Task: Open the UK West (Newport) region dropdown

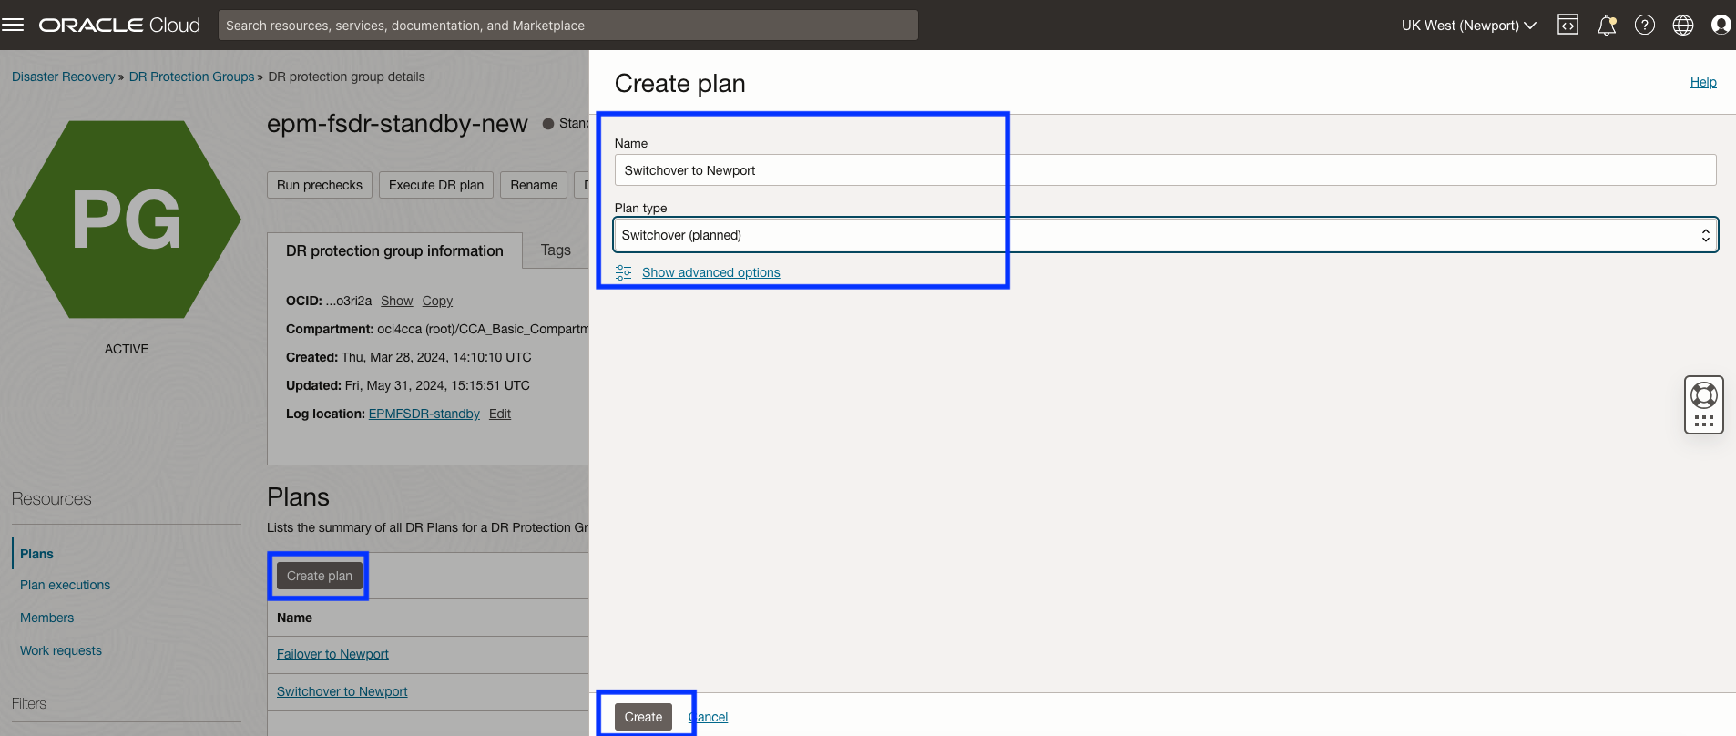Action: point(1468,26)
